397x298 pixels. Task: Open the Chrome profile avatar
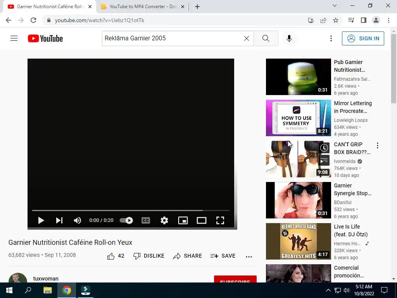[376, 20]
